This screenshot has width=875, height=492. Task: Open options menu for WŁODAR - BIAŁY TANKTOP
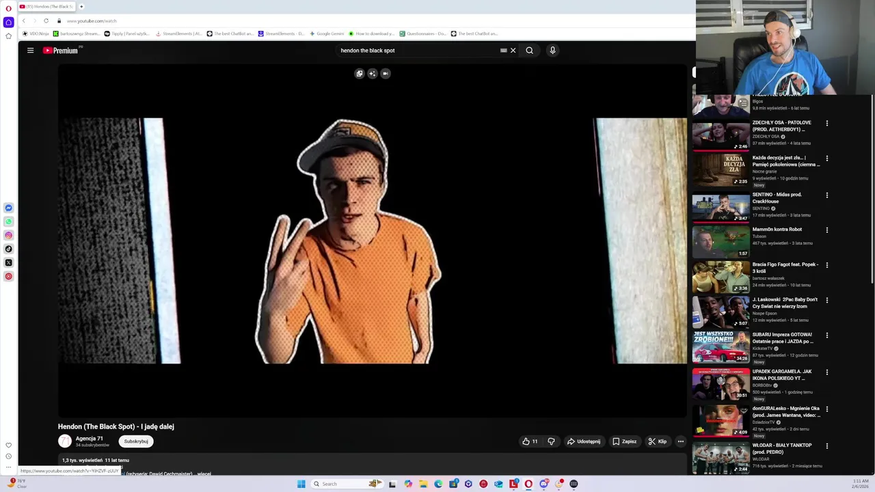tap(826, 446)
